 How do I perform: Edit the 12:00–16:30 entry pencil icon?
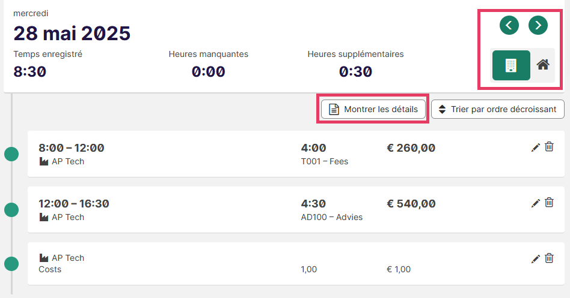(x=536, y=203)
